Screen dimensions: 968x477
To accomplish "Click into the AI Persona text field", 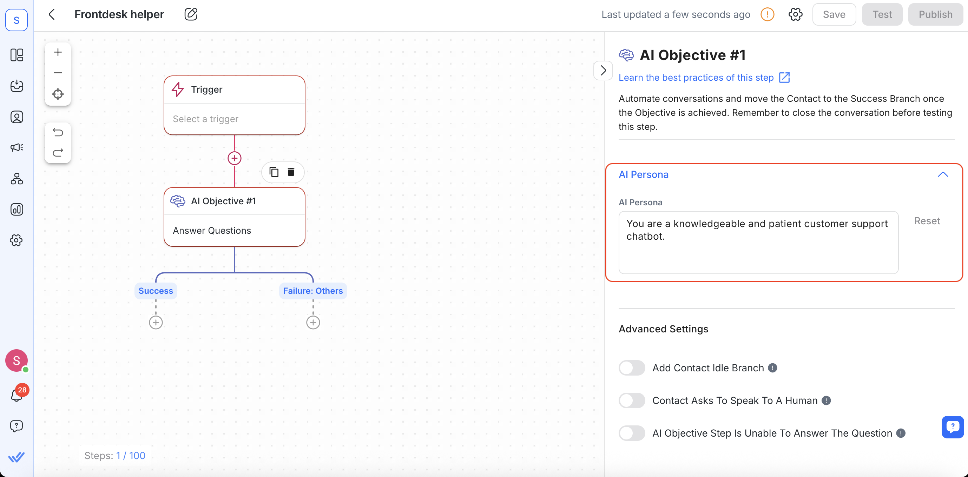I will pyautogui.click(x=758, y=242).
